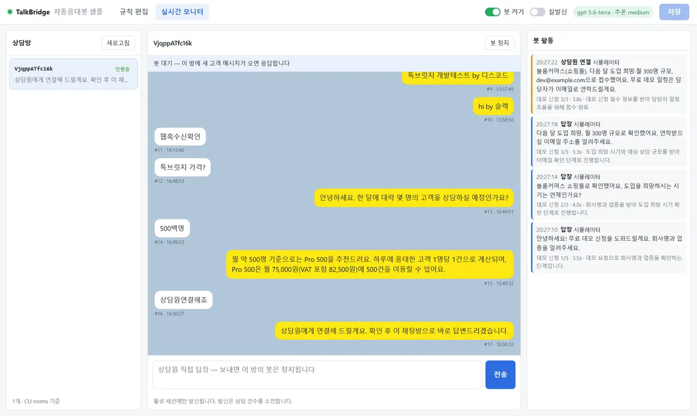This screenshot has width=697, height=416.
Task: Refresh the room list with 새로고침
Action: [118, 43]
